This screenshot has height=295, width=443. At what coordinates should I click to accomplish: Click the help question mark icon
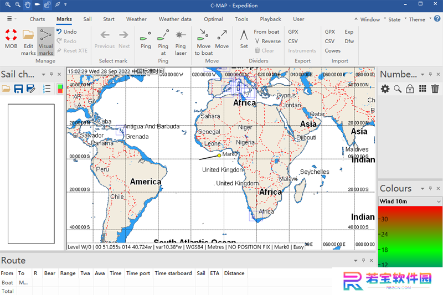pos(437,19)
